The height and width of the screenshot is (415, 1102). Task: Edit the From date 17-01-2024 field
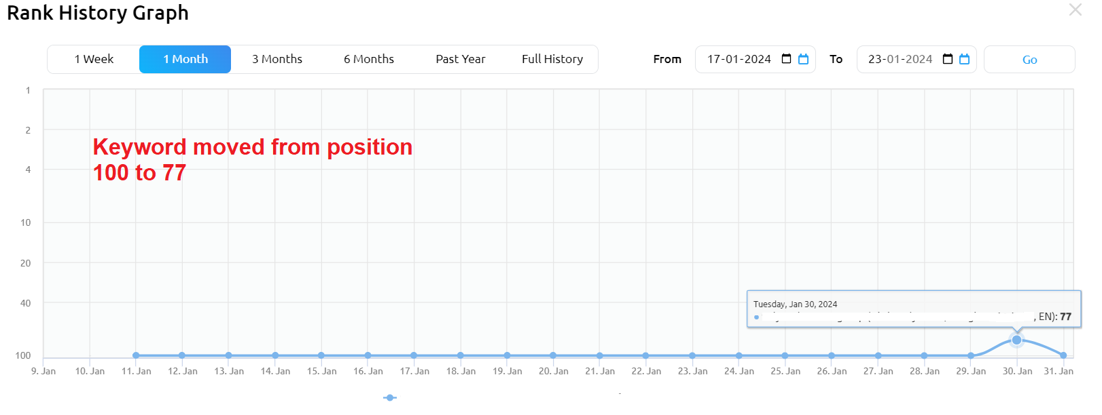pos(755,59)
